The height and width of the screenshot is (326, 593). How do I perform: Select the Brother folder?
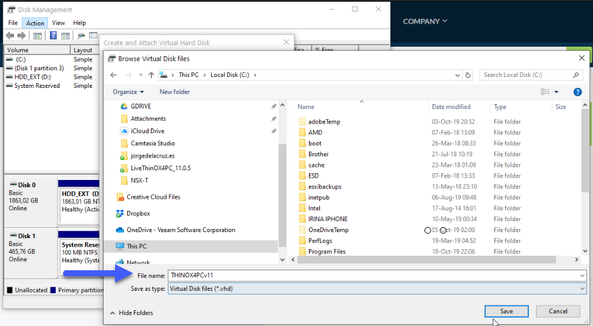tap(319, 154)
